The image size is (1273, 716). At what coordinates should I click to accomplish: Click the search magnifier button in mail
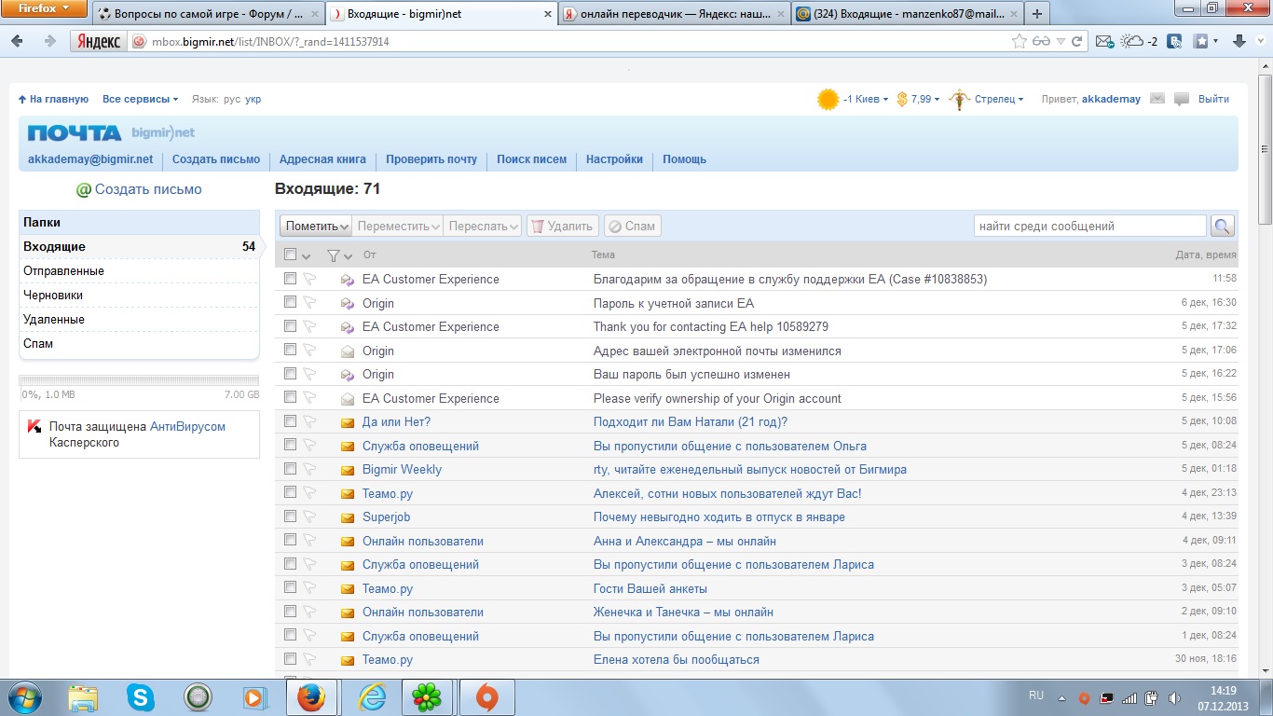pos(1222,226)
